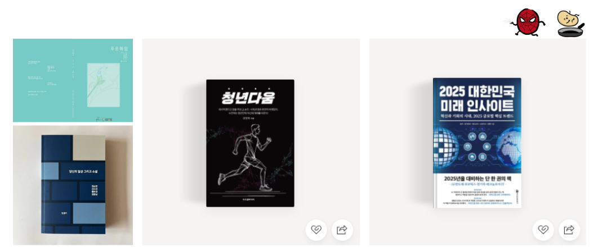Image resolution: width=598 pixels, height=251 pixels.
Task: Share the 청년다움 book via share icon
Action: (342, 230)
